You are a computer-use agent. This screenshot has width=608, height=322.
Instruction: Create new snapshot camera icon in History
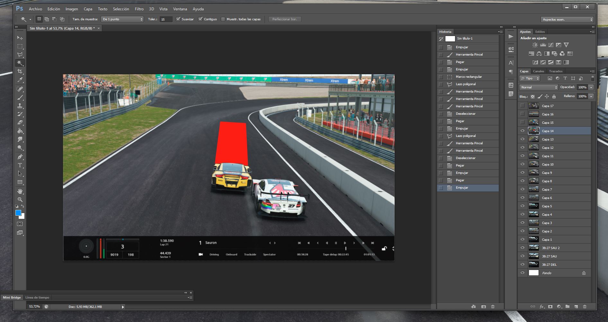point(484,307)
